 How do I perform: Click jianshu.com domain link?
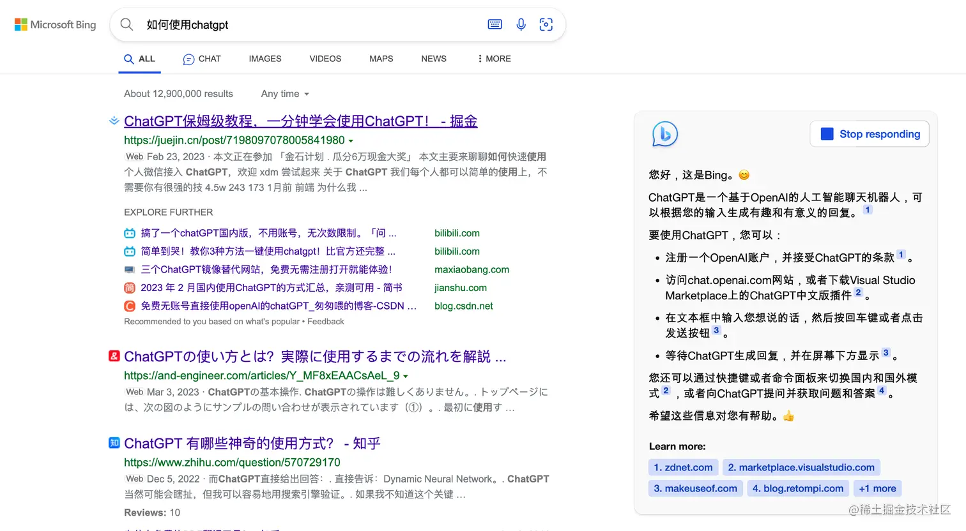click(x=461, y=288)
